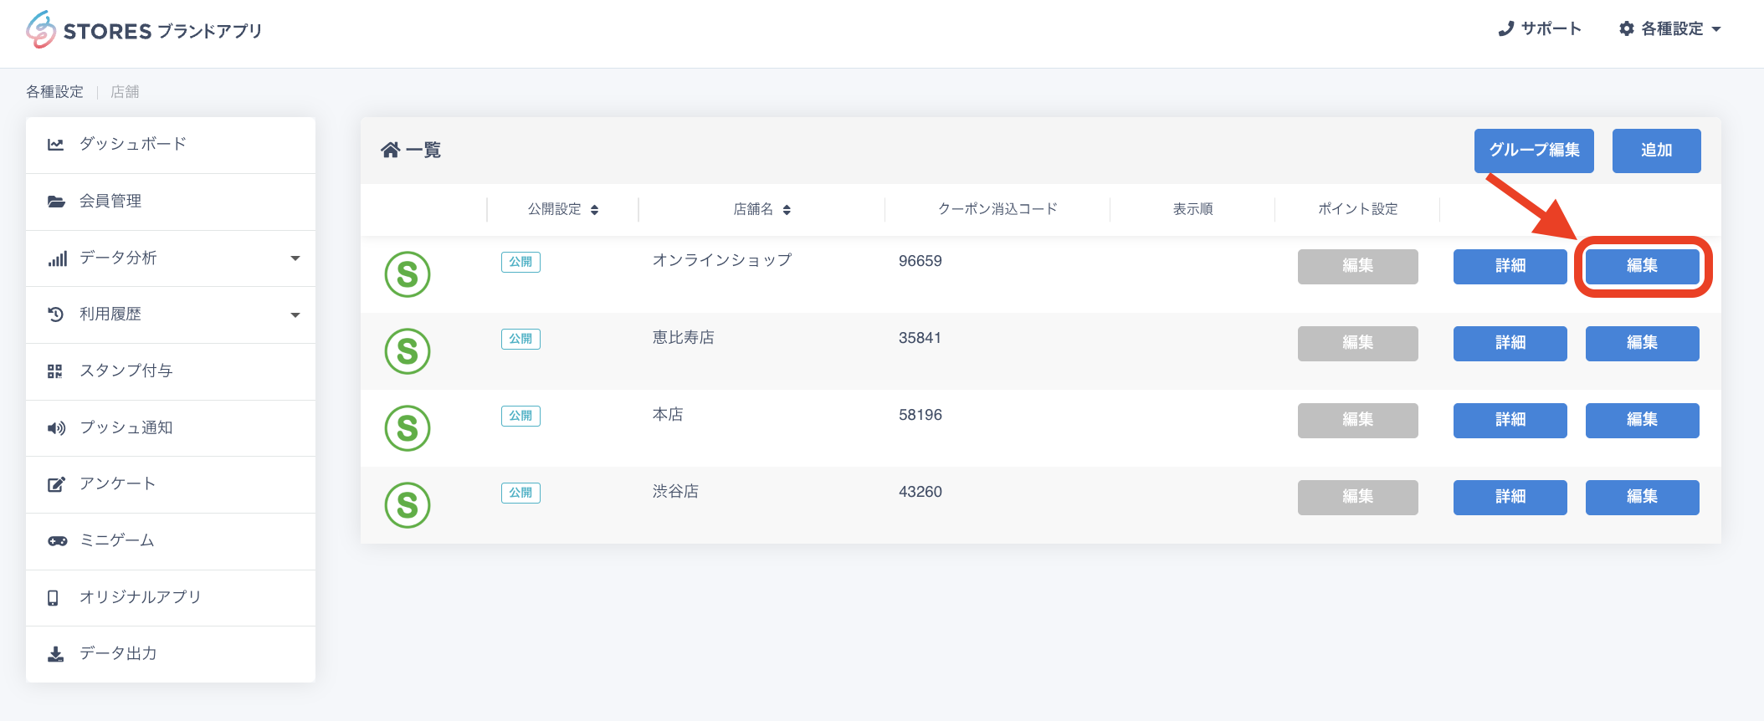Click the 公開 badge for 恵比寿店
Image resolution: width=1764 pixels, height=721 pixels.
(520, 339)
